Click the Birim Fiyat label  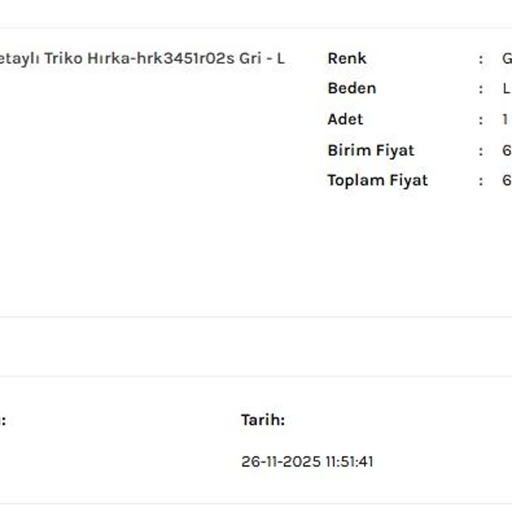371,151
